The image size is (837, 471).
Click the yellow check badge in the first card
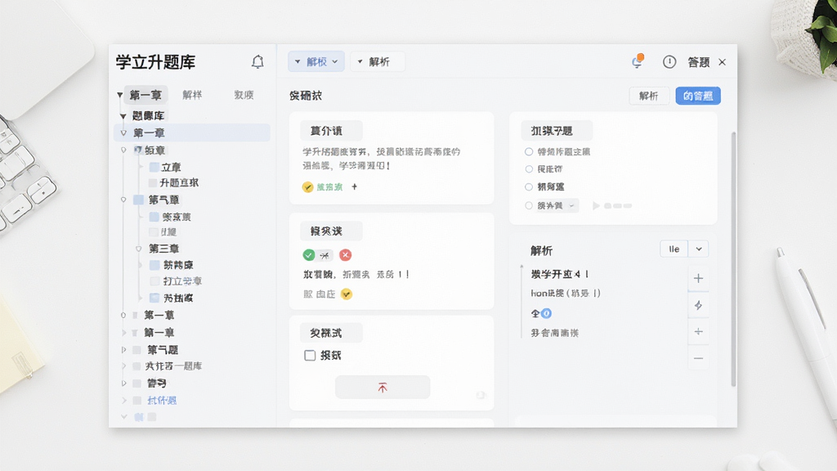(307, 187)
